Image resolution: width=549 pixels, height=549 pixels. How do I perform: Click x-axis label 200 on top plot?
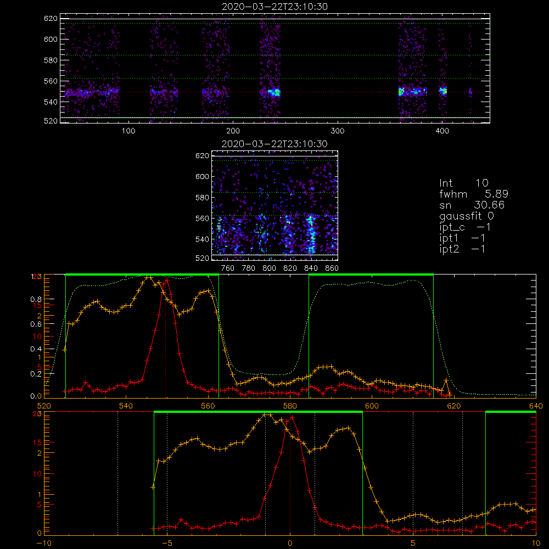tap(233, 131)
